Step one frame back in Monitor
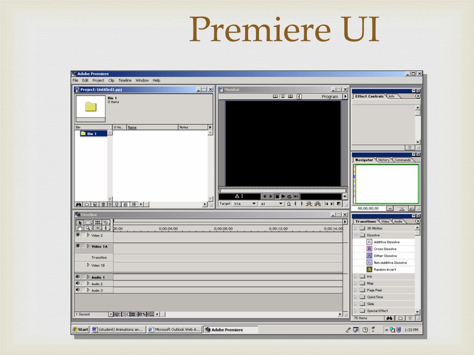The width and height of the screenshot is (474, 355). click(x=265, y=196)
